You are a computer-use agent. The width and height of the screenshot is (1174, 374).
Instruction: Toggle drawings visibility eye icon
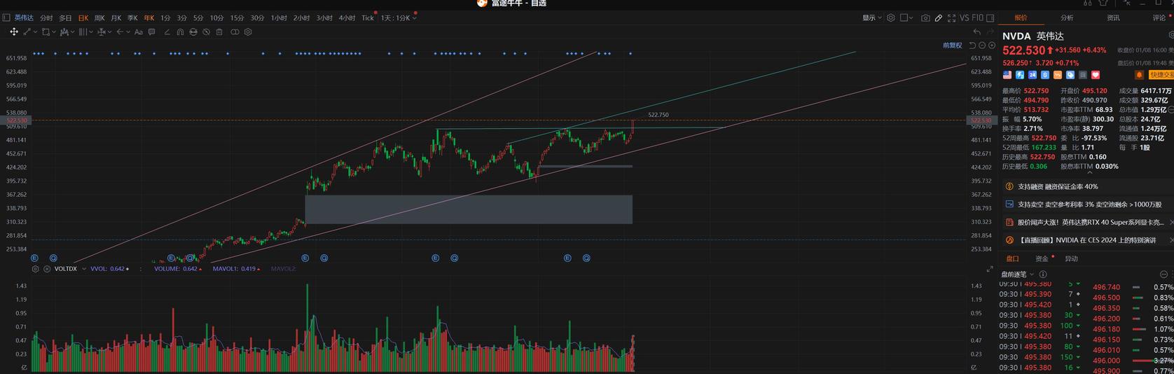point(206,32)
